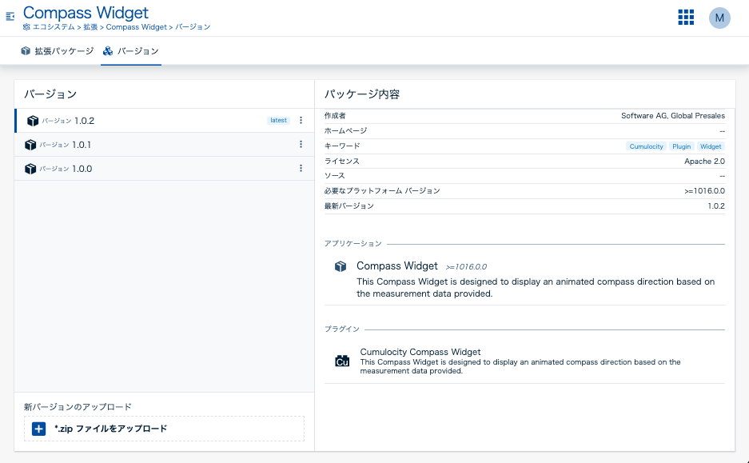Click the package icon of version 1.0.1

click(30, 145)
